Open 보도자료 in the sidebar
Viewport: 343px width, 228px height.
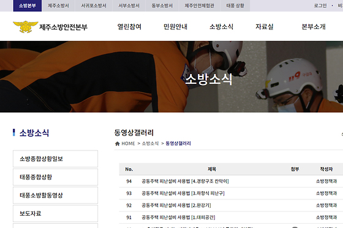pos(55,213)
